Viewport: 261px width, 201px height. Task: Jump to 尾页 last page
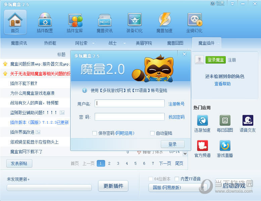click(x=179, y=163)
